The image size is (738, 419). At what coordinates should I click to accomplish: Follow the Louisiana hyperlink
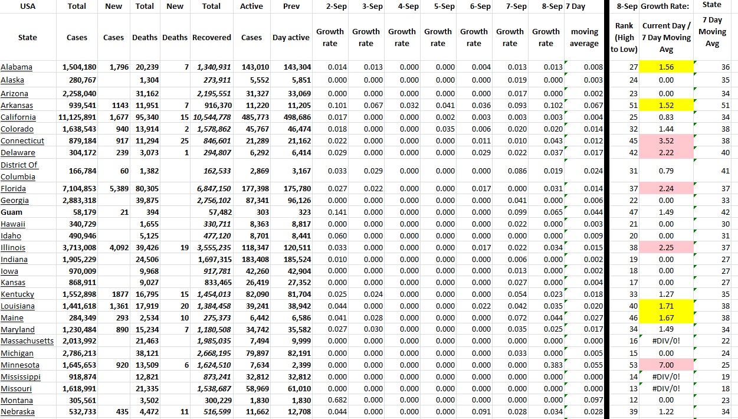tap(18, 306)
